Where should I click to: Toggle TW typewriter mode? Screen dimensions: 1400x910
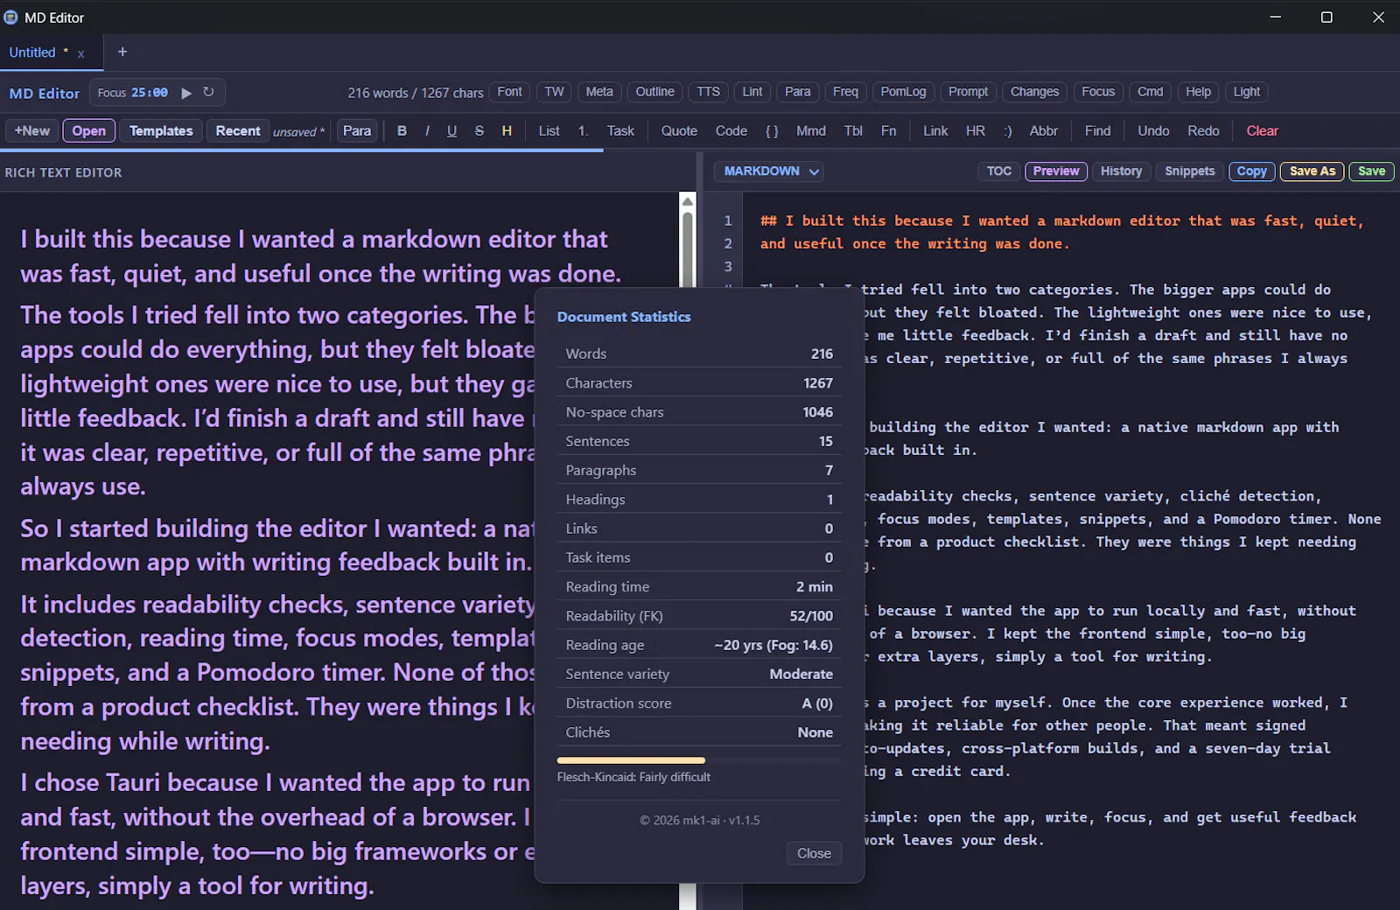[x=555, y=92]
